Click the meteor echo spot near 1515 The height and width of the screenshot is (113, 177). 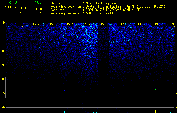tap(96, 91)
